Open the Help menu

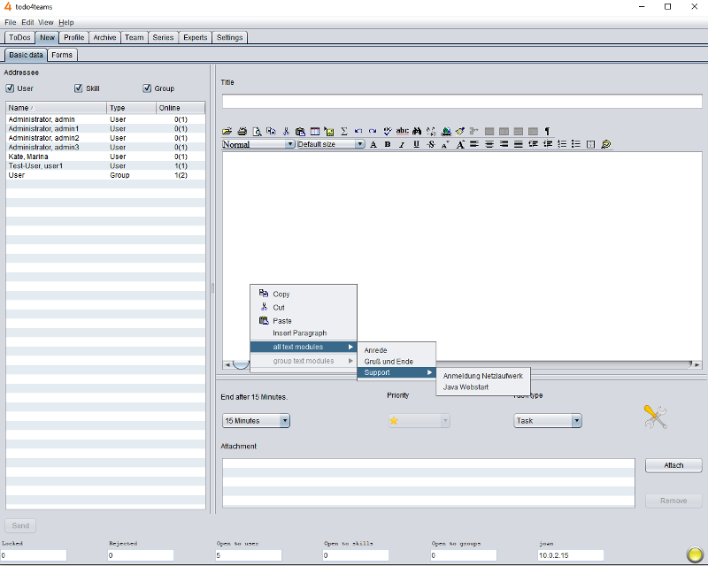65,22
